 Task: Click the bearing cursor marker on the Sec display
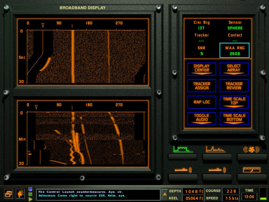click(43, 25)
